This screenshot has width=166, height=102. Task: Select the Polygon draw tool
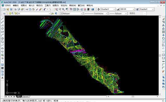(2, 28)
